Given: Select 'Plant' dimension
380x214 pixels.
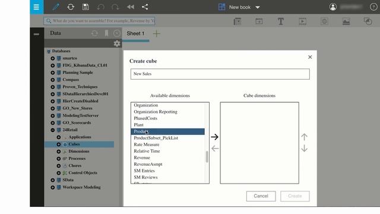Looking at the screenshot, I should coord(138,125).
